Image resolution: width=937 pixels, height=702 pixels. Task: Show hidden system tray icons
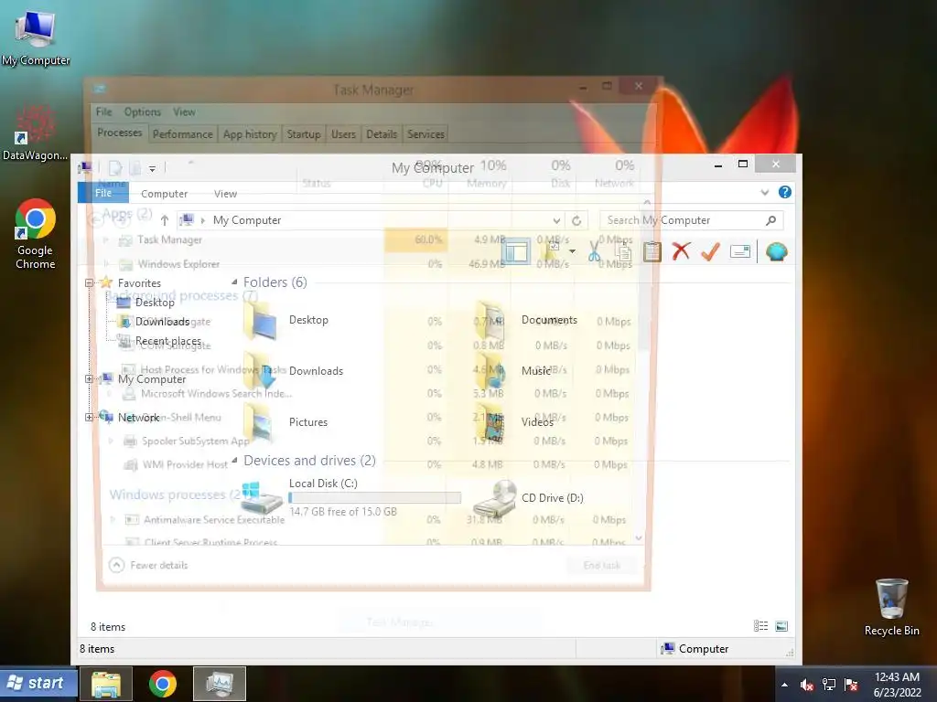click(x=784, y=685)
